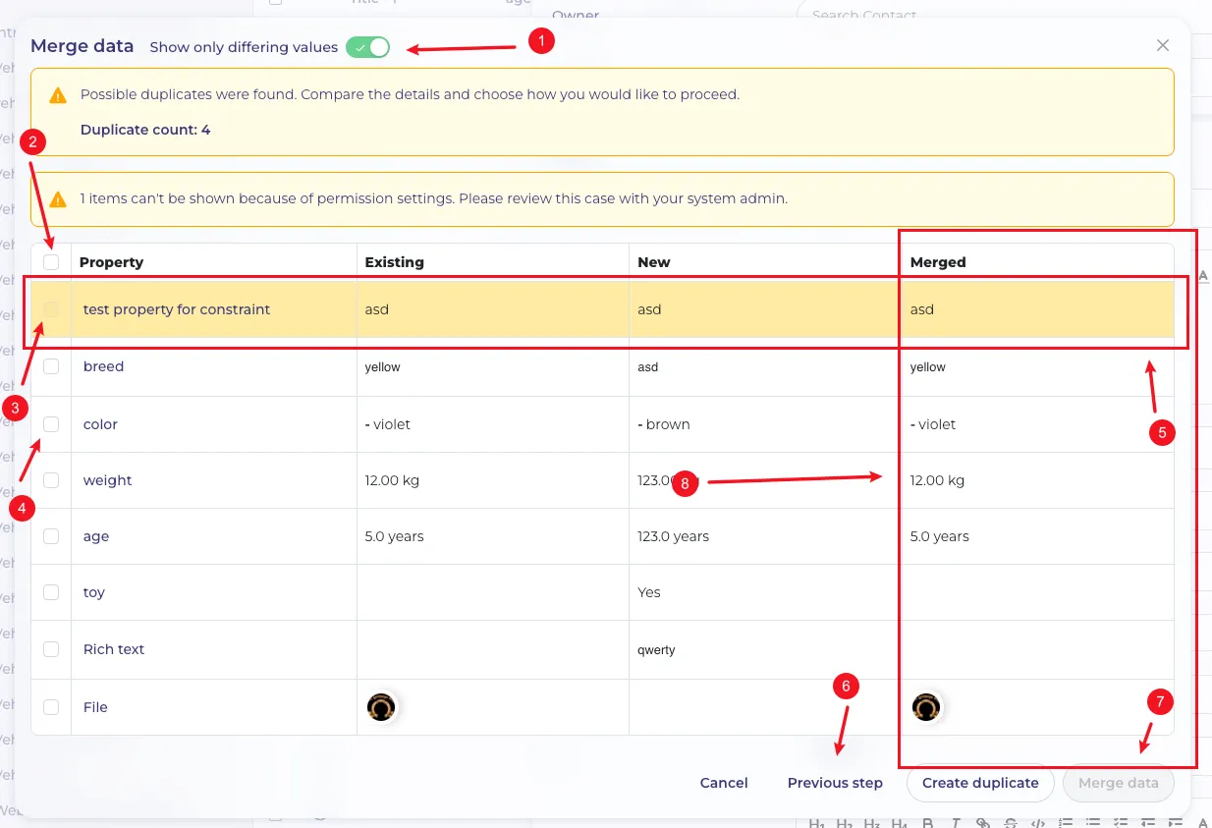The width and height of the screenshot is (1212, 828).
Task: Select the weight row checkbox
Action: (51, 480)
